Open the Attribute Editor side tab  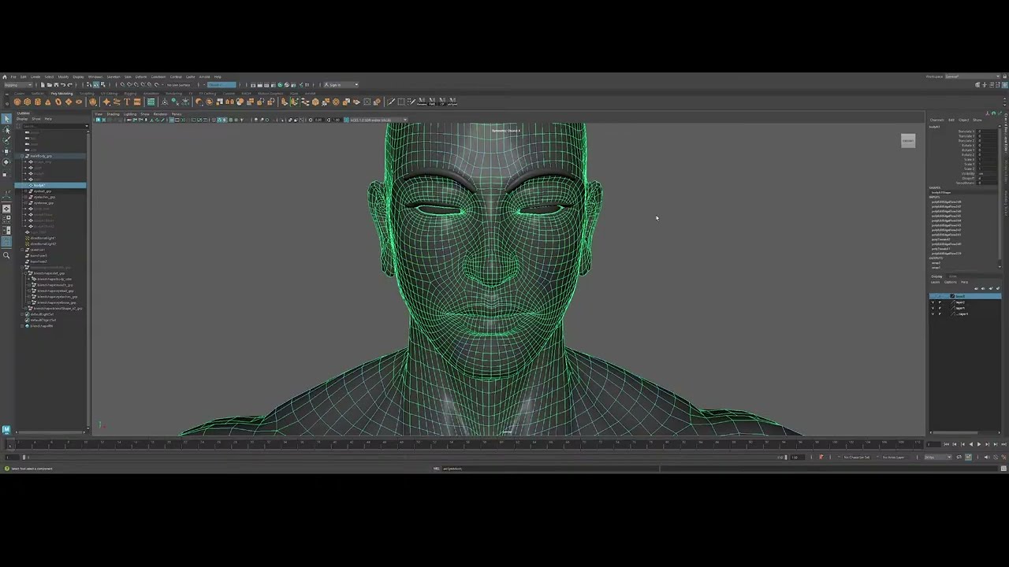point(1006,172)
